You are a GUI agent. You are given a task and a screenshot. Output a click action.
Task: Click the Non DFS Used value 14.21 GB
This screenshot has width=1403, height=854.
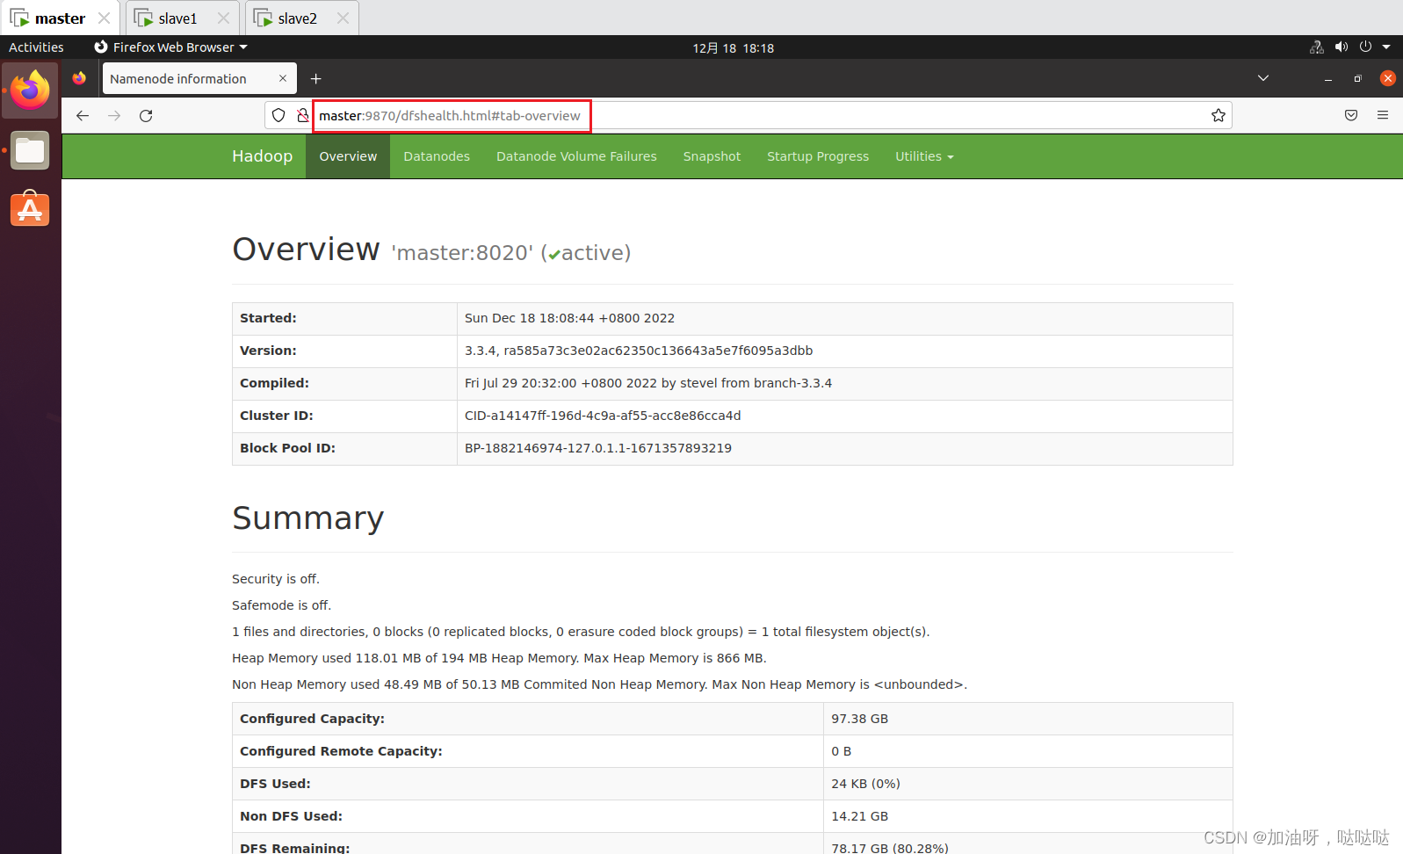860,816
